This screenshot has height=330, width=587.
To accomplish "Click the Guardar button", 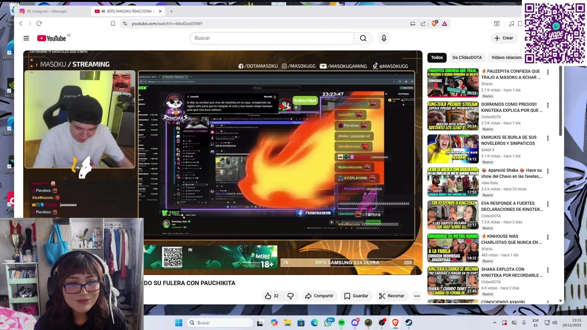I will 356,296.
